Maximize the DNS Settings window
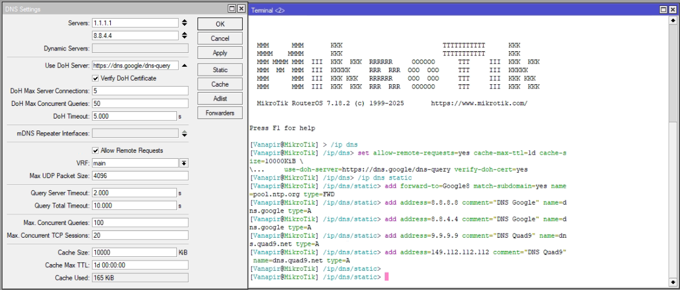680x290 pixels. pos(232,9)
